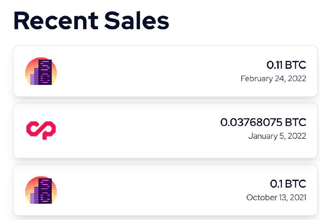Screen dimensions: 320x220
Task: Click the city building icon in the October 13 sale
Action: [x=41, y=190]
